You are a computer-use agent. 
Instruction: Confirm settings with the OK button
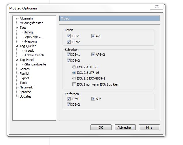101,127
